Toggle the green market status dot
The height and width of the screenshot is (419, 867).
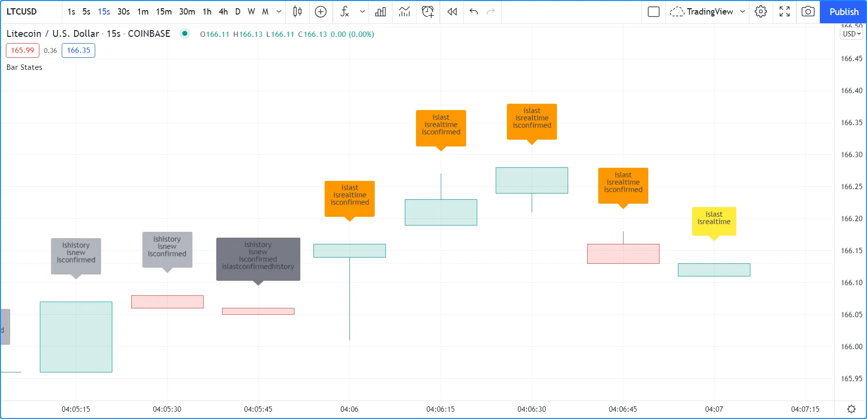point(185,33)
